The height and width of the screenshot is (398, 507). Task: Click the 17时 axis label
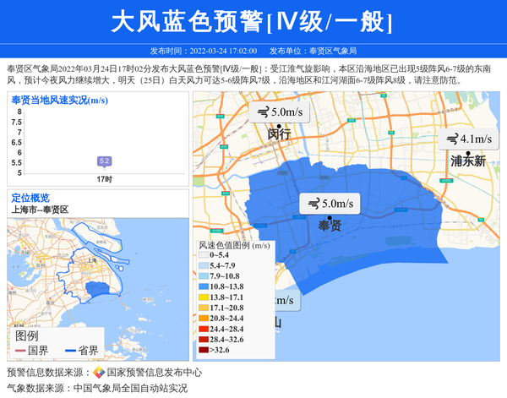(105, 179)
